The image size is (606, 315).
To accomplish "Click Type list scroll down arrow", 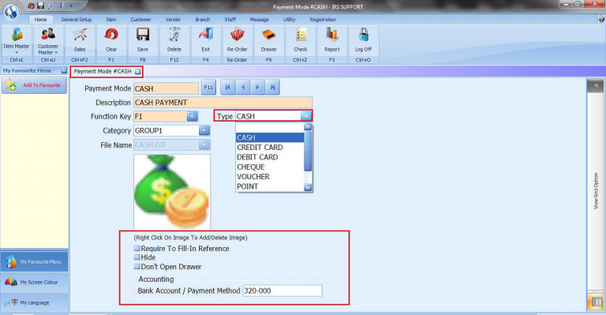I will [308, 187].
